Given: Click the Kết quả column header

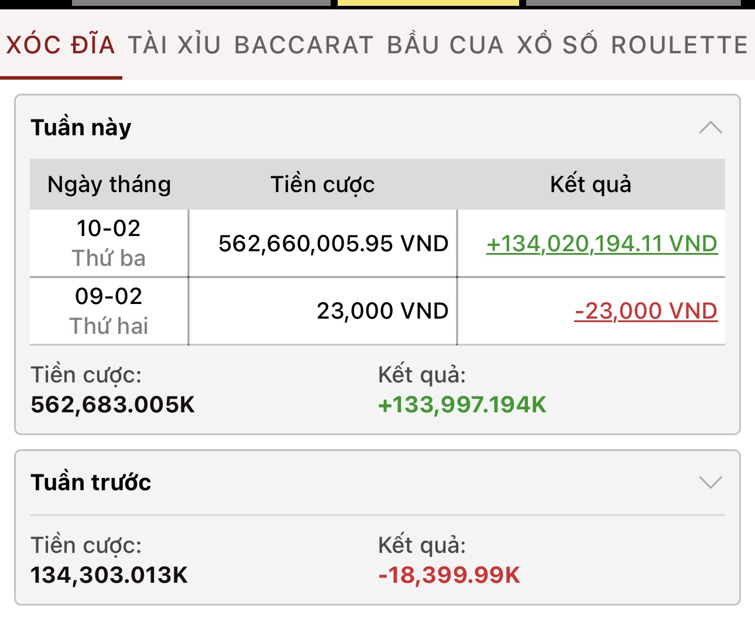Looking at the screenshot, I should [591, 184].
